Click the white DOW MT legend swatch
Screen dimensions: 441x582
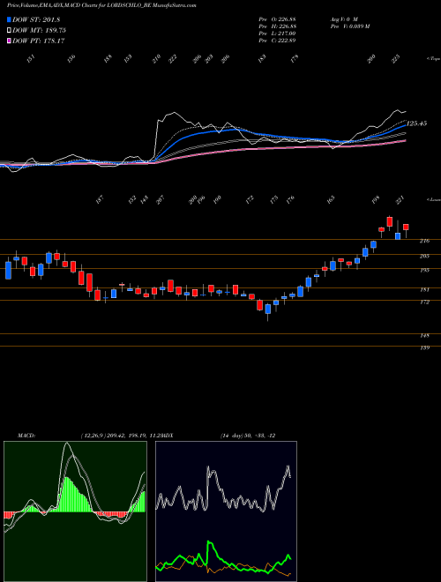(x=9, y=30)
